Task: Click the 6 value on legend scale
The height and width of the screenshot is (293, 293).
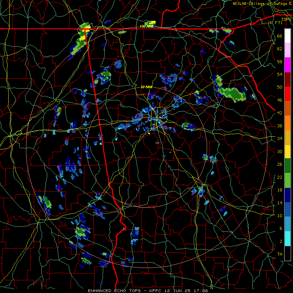Action: click(x=281, y=229)
